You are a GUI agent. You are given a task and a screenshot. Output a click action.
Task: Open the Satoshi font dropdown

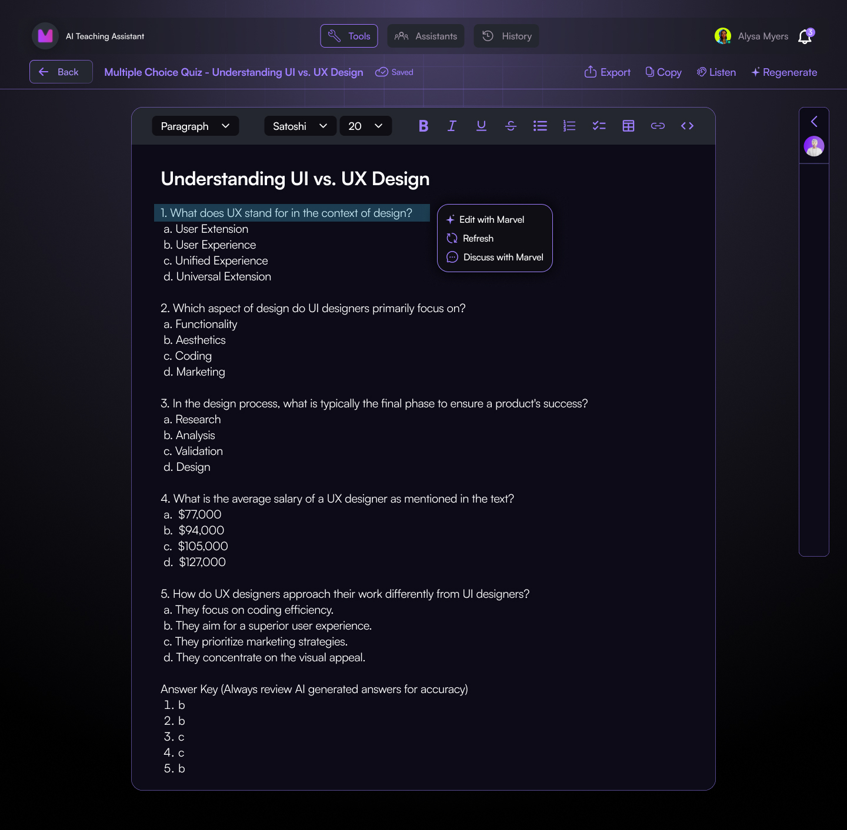tap(300, 125)
